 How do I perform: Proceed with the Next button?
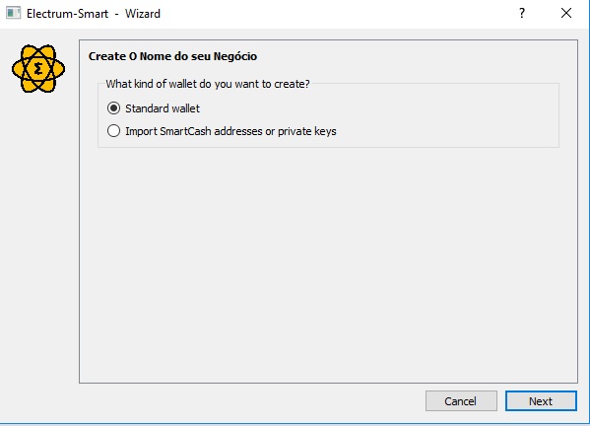(x=541, y=401)
